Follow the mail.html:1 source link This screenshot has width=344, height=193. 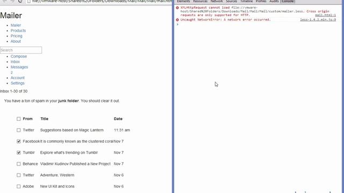tap(325, 15)
